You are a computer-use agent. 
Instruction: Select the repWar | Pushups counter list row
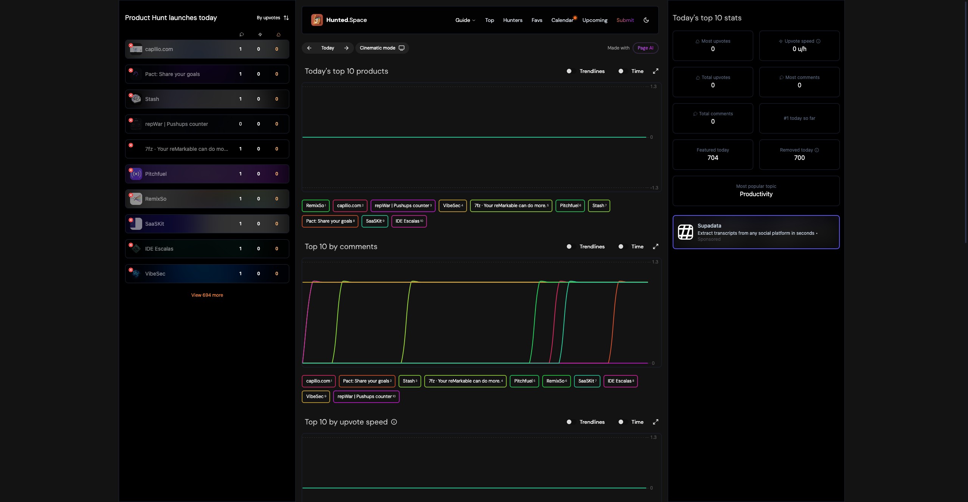[x=207, y=124]
